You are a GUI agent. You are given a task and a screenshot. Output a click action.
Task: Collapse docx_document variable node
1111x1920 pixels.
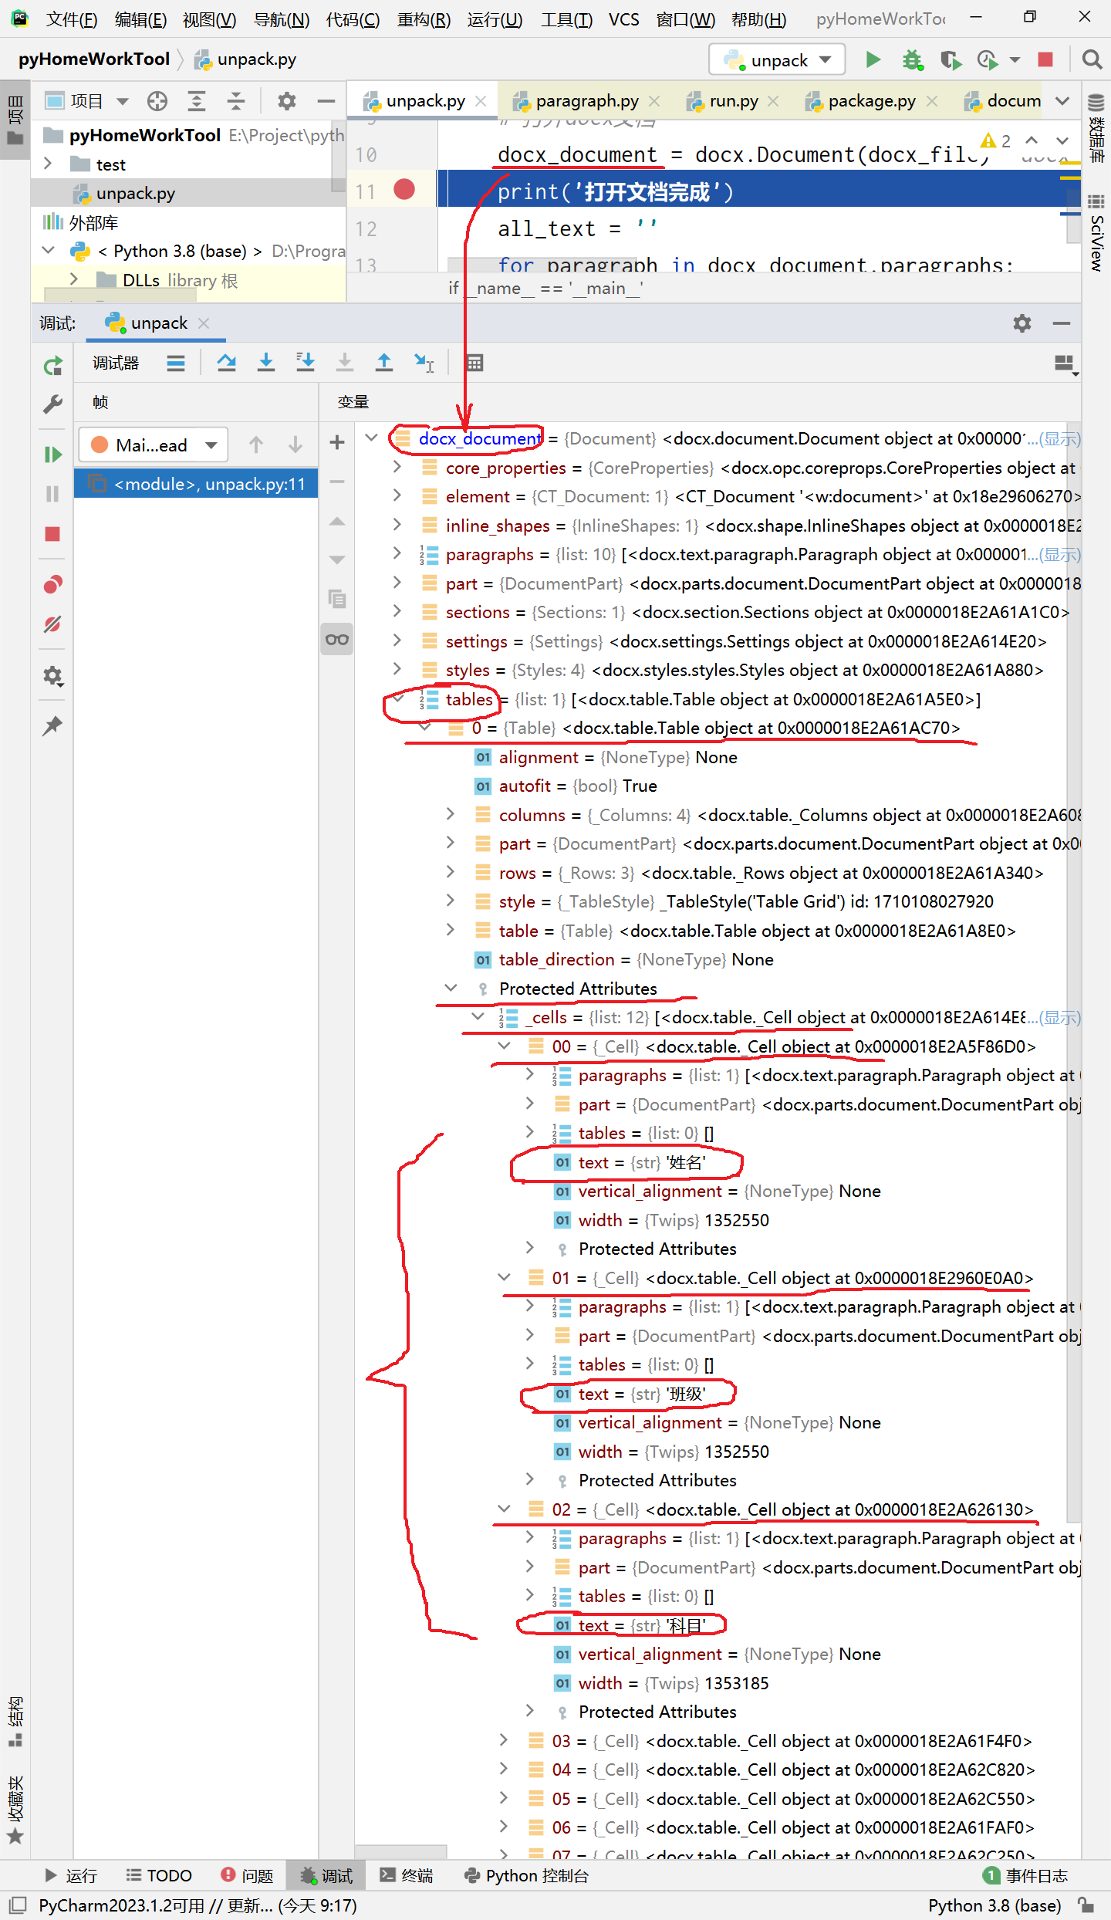(x=371, y=438)
